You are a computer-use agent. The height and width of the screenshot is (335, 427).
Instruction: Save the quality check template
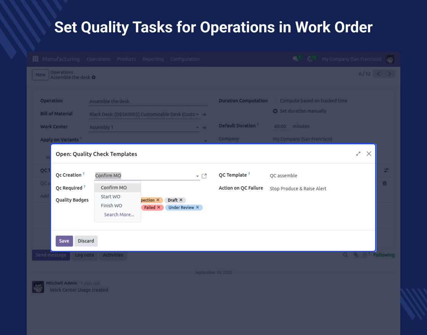(x=64, y=241)
